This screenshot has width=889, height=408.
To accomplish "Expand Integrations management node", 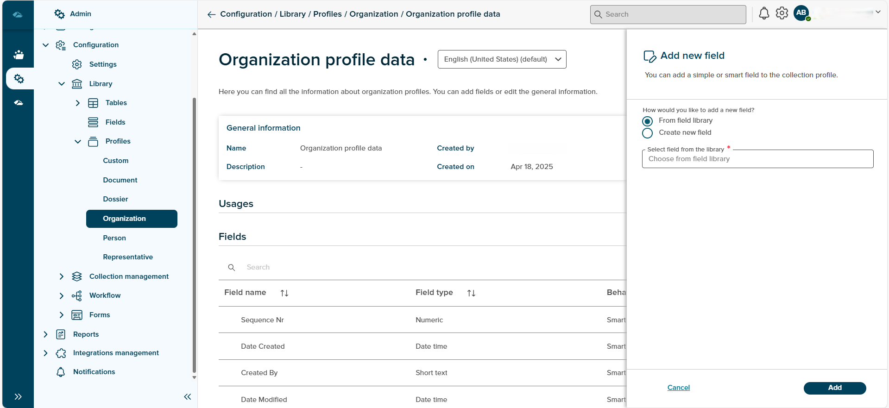I will point(45,353).
